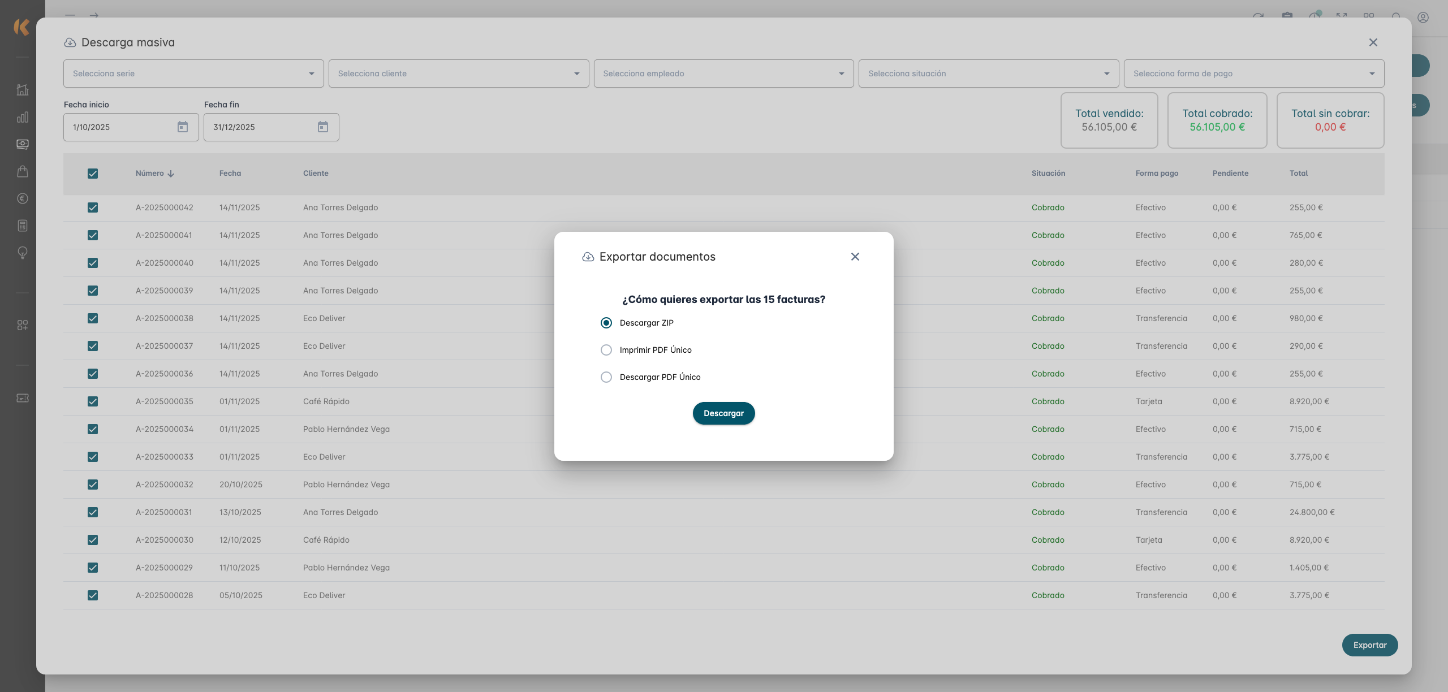
Task: Open Fecha inicio calendar picker
Action: tap(182, 127)
